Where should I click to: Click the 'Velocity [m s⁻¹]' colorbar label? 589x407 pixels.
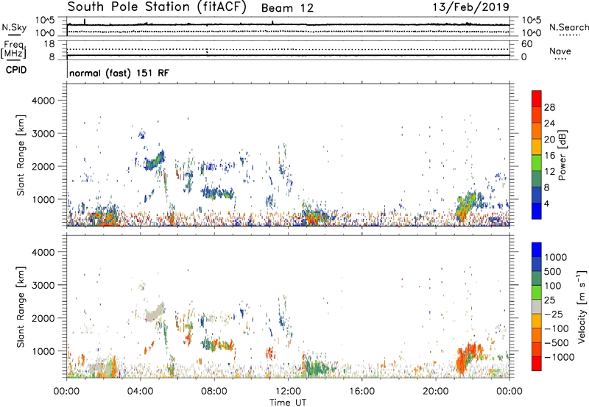click(582, 306)
